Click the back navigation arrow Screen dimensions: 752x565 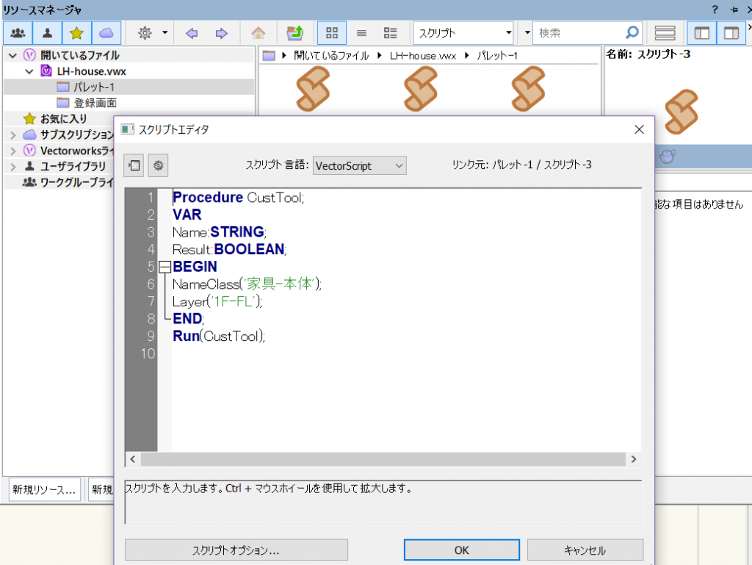[192, 33]
